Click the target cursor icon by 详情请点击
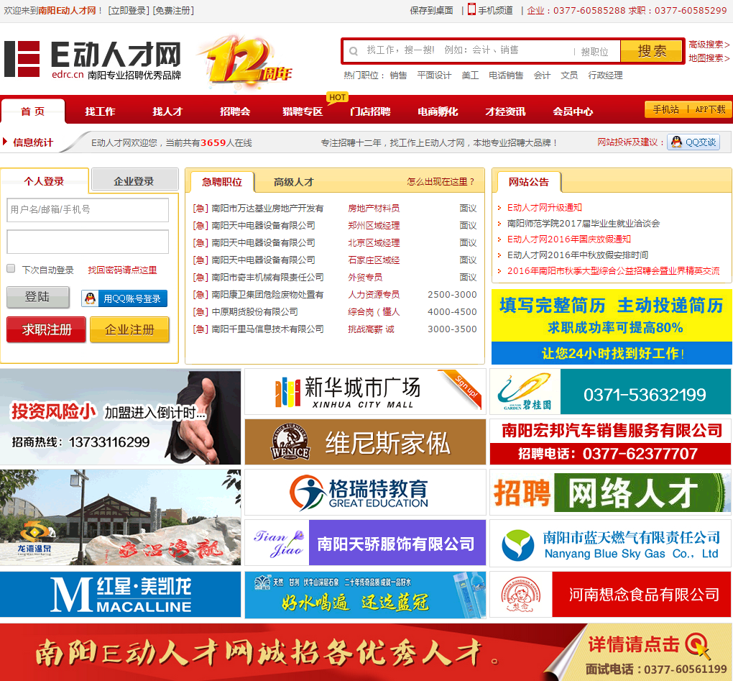733x681 pixels. click(x=698, y=645)
